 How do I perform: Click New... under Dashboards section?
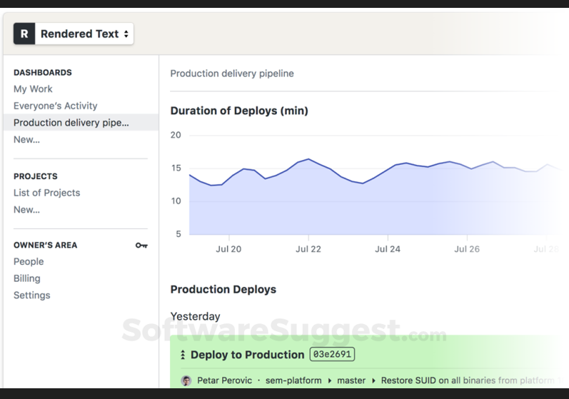[26, 140]
